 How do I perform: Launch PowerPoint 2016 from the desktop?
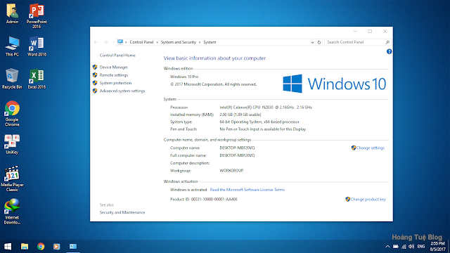[x=37, y=16]
